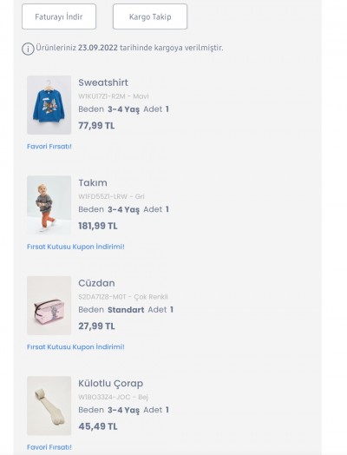Click the 77,99 TL price
Image resolution: width=347 pixels, height=455 pixels.
click(96, 126)
